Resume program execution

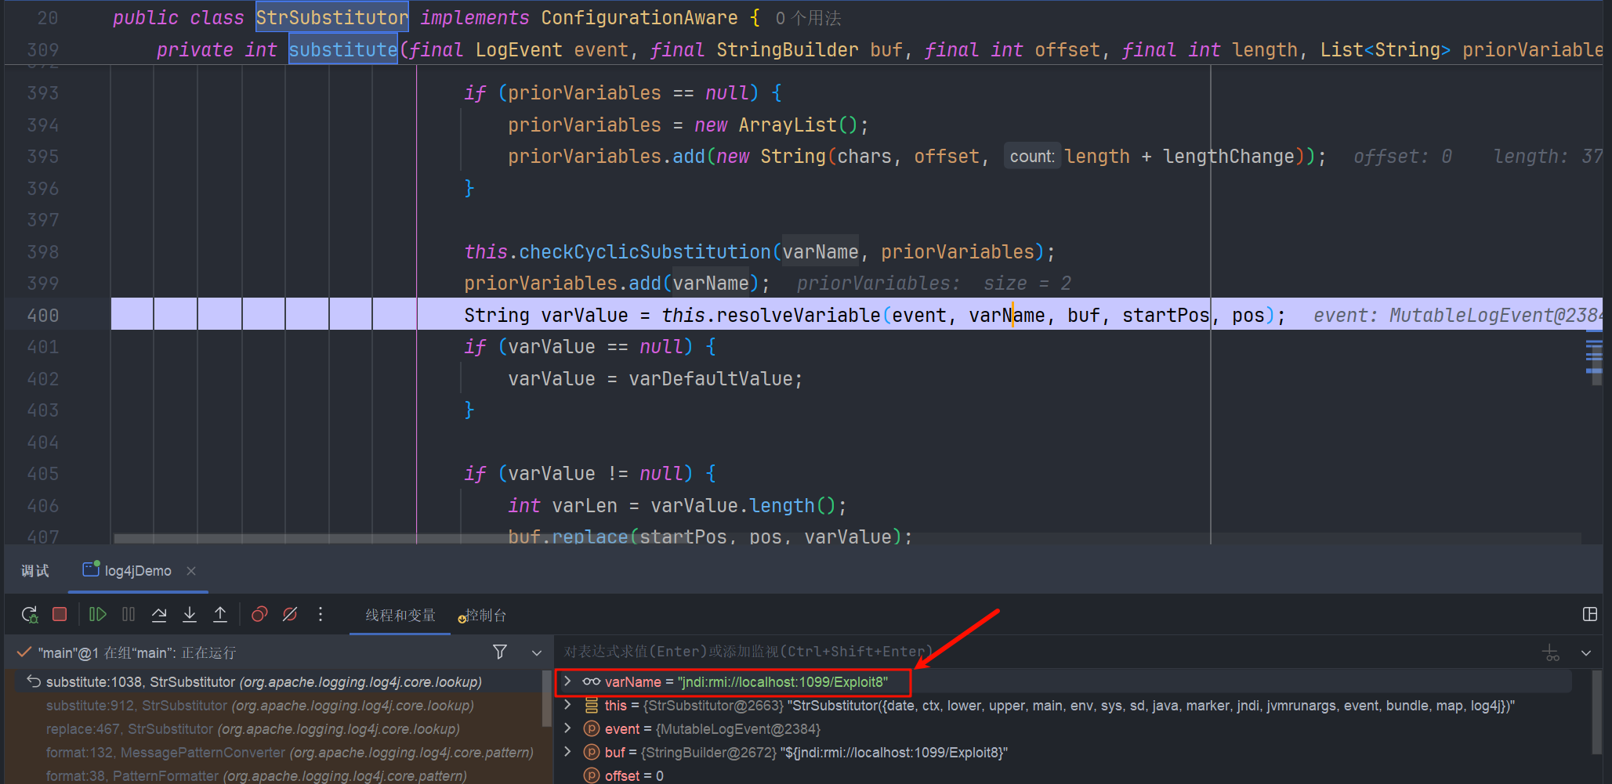97,615
